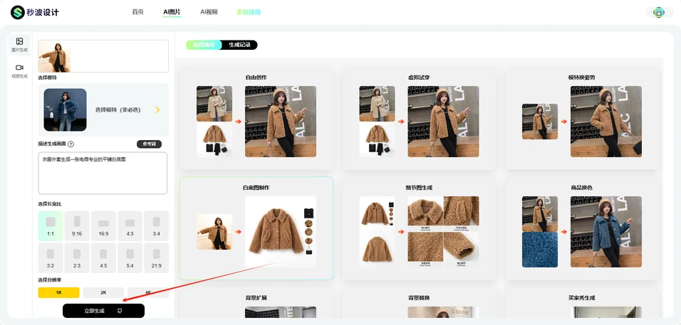This screenshot has width=681, height=325.
Task: Click the yellow chevron in 选择模特 row
Action: (x=157, y=110)
